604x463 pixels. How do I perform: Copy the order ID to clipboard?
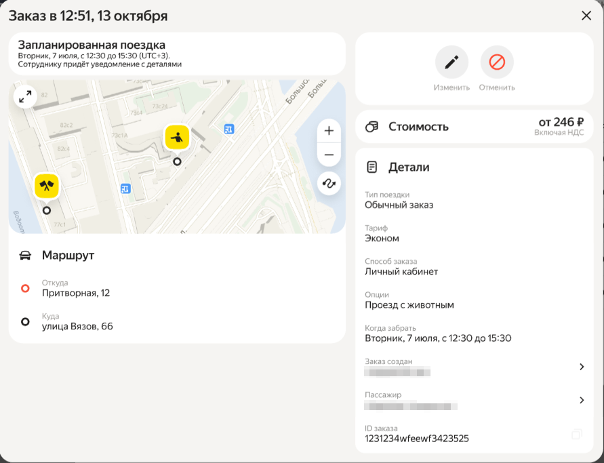tap(576, 433)
